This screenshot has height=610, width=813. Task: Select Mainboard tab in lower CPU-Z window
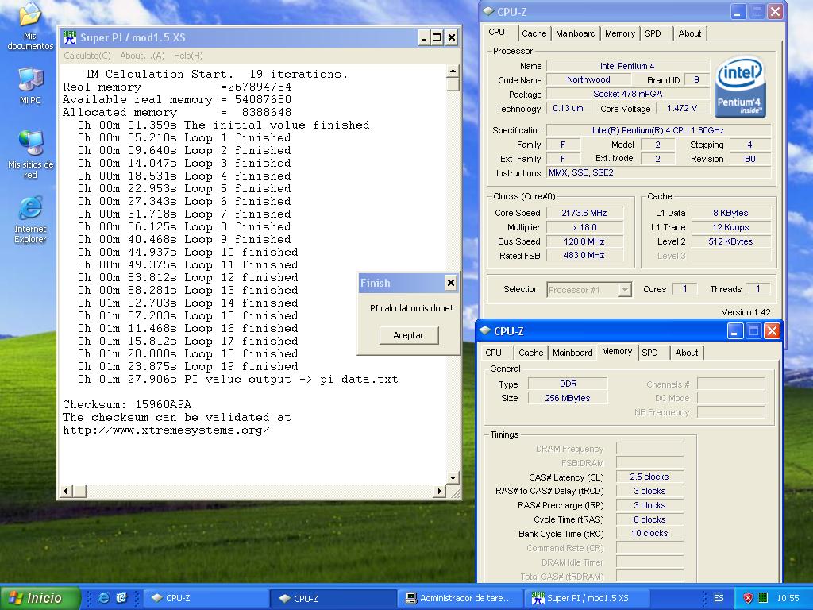click(572, 353)
